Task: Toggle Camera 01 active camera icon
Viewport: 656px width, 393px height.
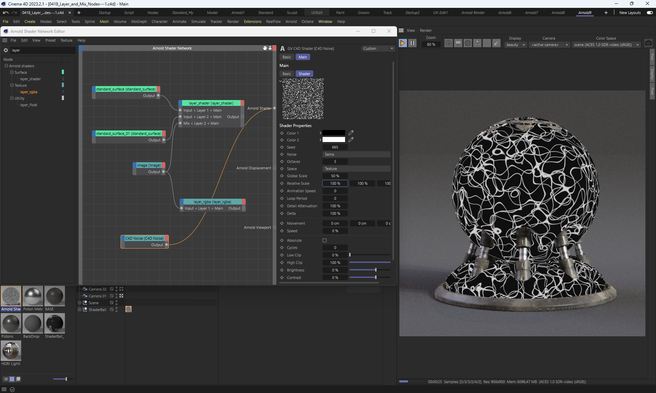Action: coord(121,296)
